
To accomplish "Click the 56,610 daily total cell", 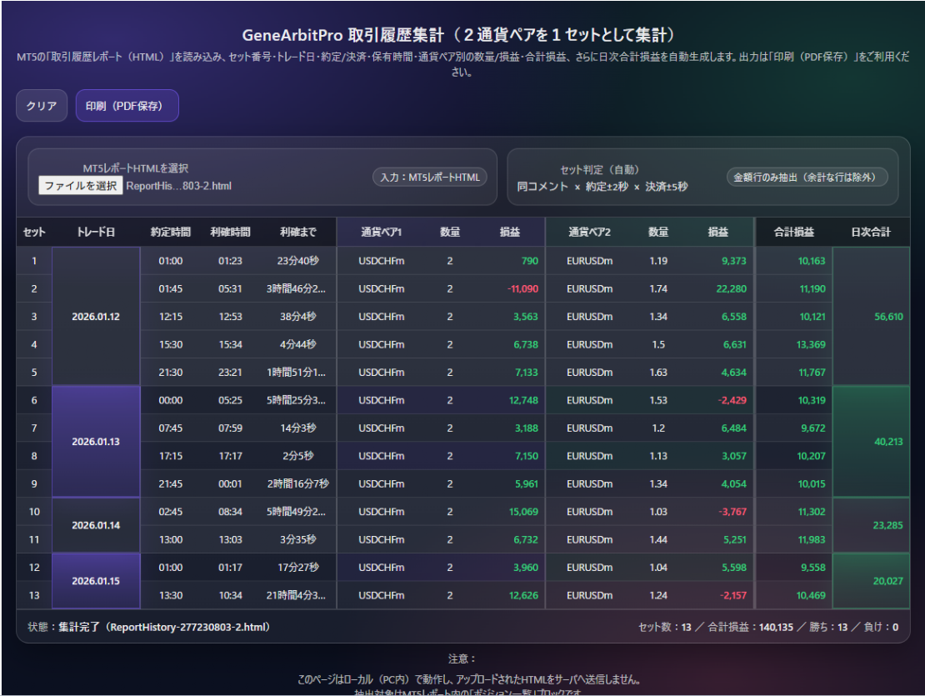I will pos(887,317).
